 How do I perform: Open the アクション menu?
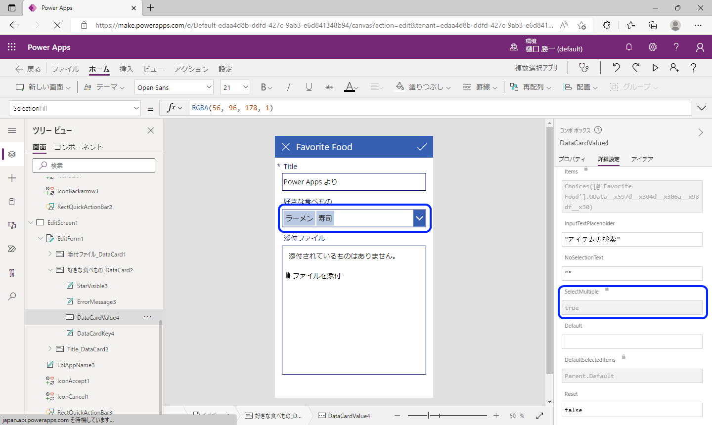[191, 69]
